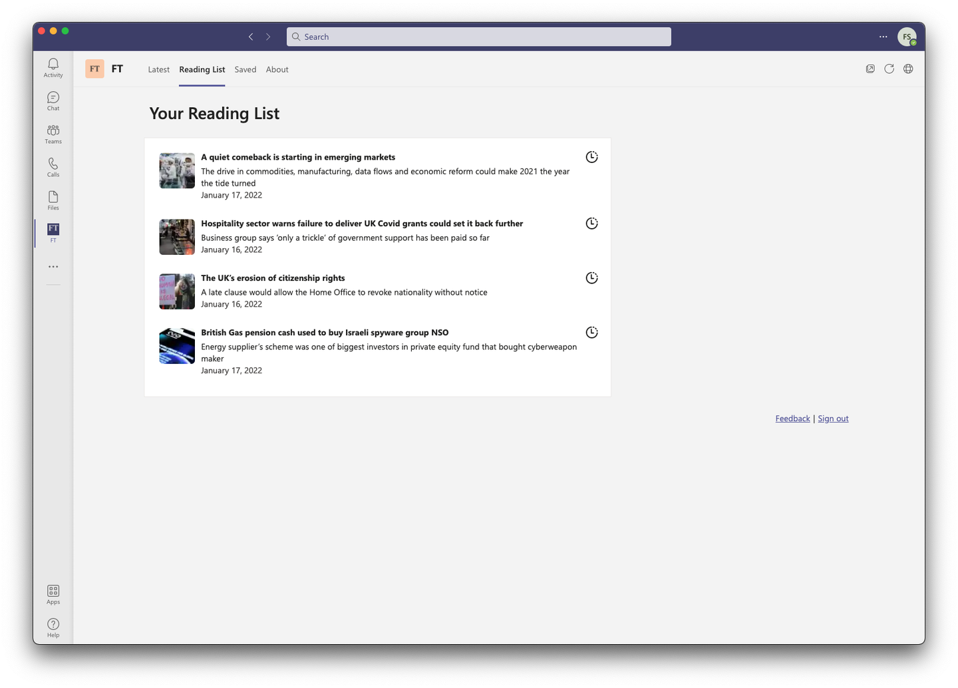The image size is (958, 688).
Task: Click the Apps icon in sidebar
Action: point(53,594)
